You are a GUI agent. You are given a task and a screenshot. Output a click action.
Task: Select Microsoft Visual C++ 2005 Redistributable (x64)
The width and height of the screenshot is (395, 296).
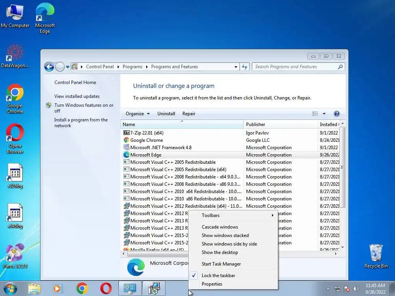click(230, 170)
